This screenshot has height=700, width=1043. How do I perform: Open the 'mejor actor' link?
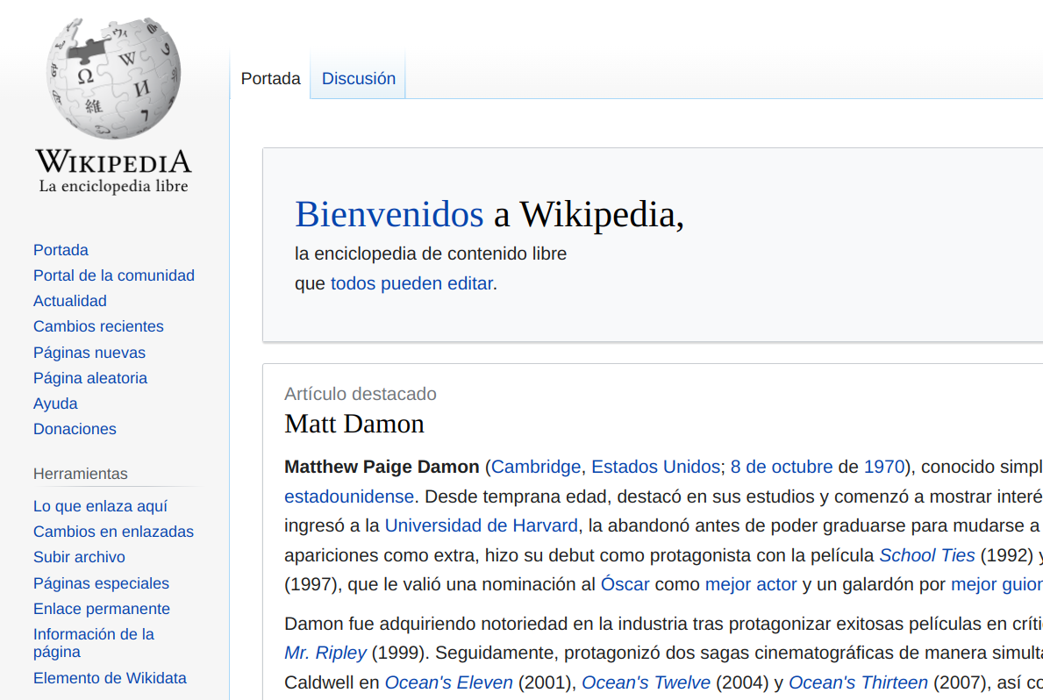point(751,584)
